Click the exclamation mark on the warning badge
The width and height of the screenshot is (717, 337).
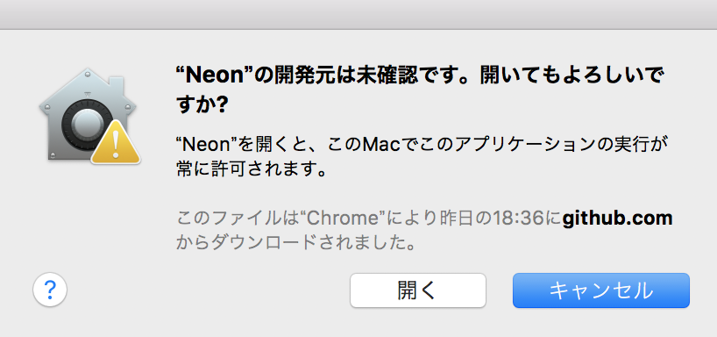pyautogui.click(x=116, y=146)
